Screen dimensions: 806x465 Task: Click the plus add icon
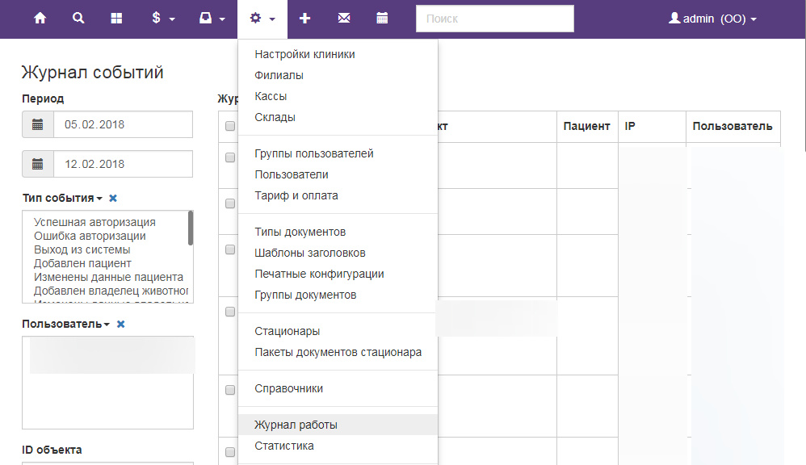click(304, 19)
